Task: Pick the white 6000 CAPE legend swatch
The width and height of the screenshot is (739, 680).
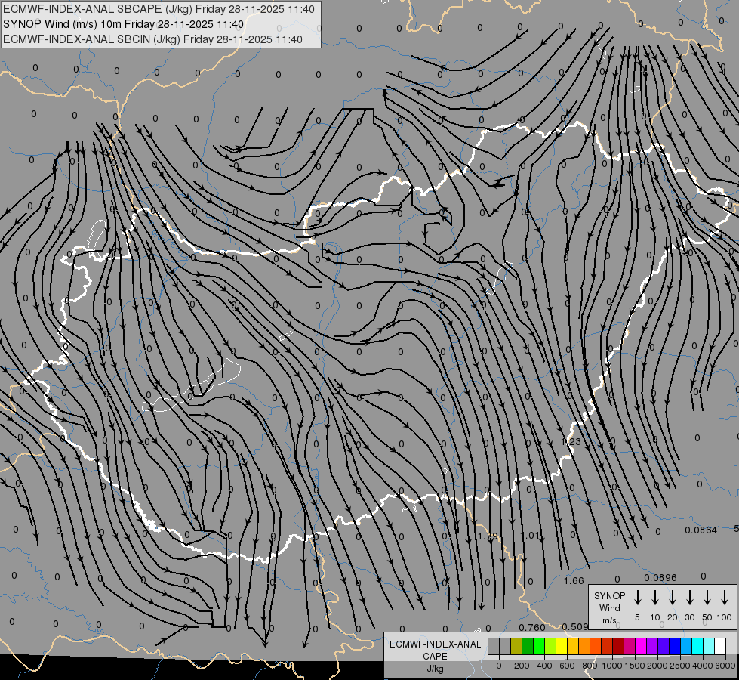Action: (x=719, y=647)
